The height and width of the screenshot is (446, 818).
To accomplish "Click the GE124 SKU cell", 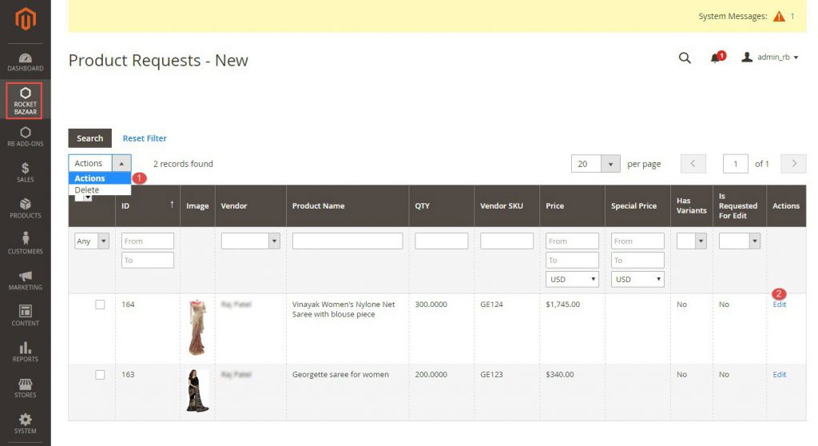I will point(491,305).
